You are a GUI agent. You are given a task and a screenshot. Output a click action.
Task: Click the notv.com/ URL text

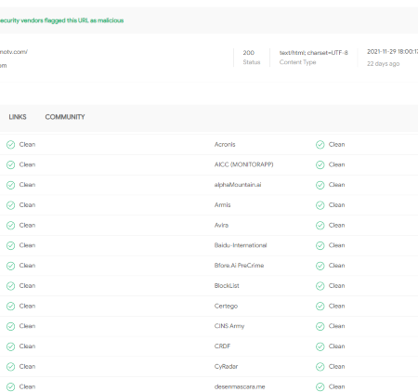point(14,52)
